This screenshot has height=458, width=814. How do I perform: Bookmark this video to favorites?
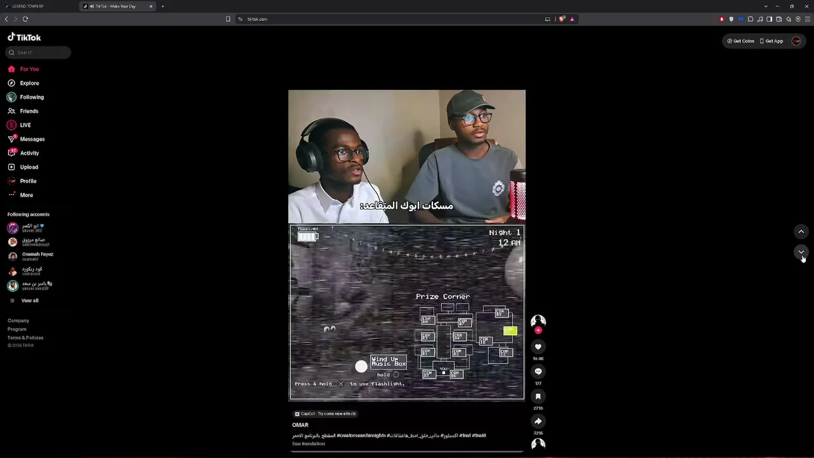pyautogui.click(x=538, y=396)
